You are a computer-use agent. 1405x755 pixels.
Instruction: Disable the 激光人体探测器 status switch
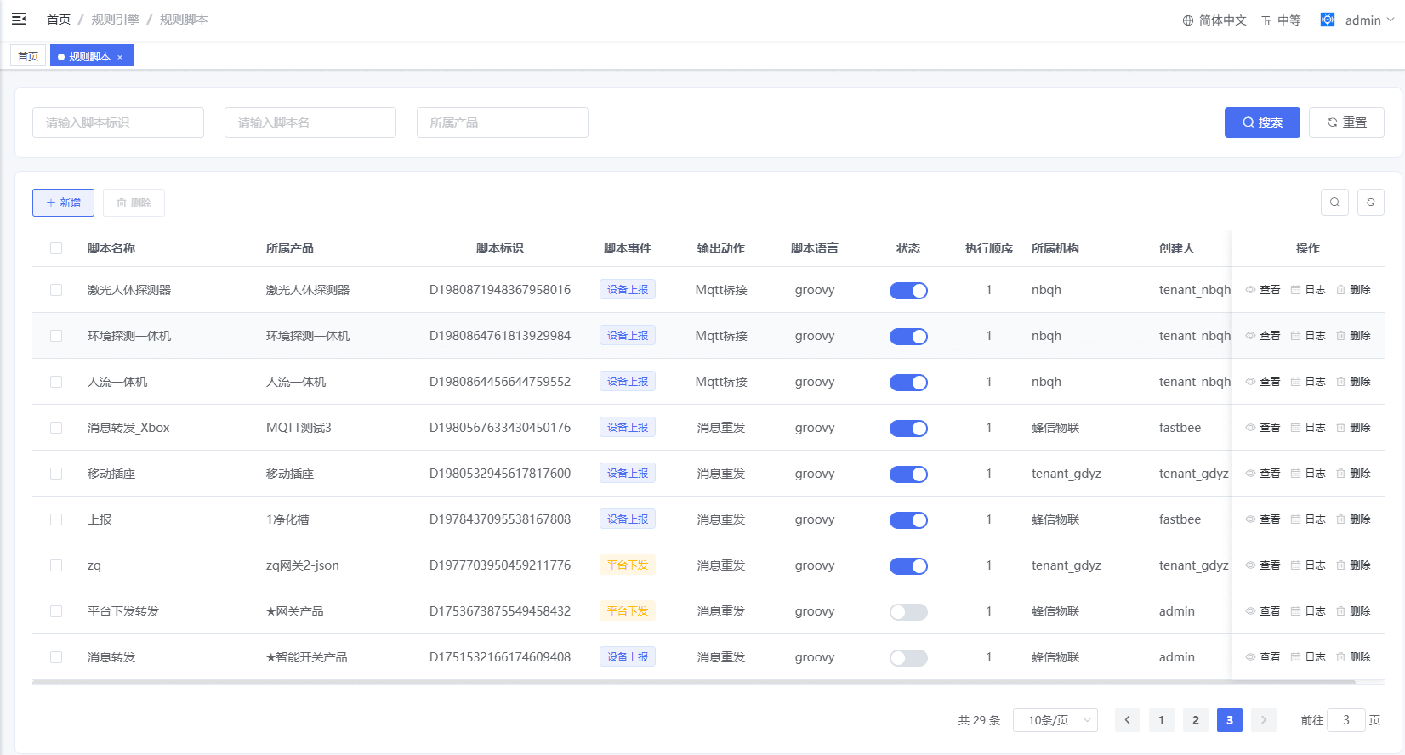[x=908, y=291]
